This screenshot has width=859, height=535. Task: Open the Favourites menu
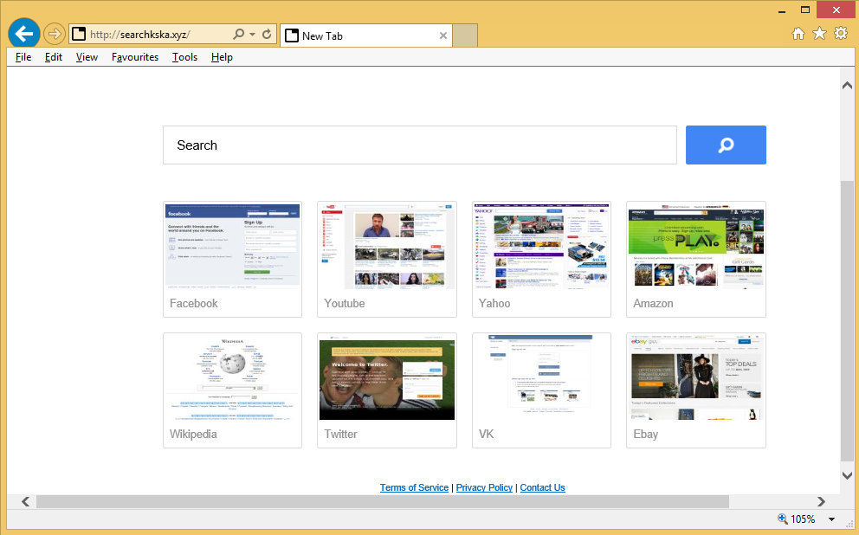click(135, 57)
